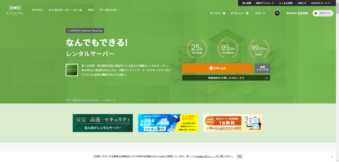Screen dimensions: 339x162
Task: Open the Cookie ポリシー link
Action: pyautogui.click(x=206, y=157)
